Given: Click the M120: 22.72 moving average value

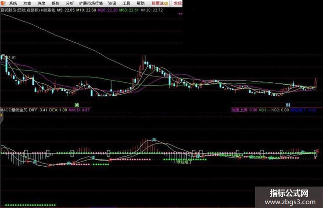Looking at the screenshot, I should coord(152,10).
